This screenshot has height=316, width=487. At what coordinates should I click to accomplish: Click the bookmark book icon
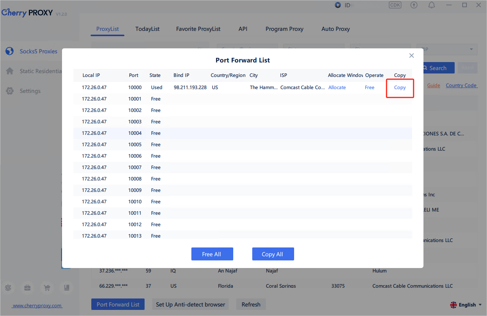[x=67, y=288]
